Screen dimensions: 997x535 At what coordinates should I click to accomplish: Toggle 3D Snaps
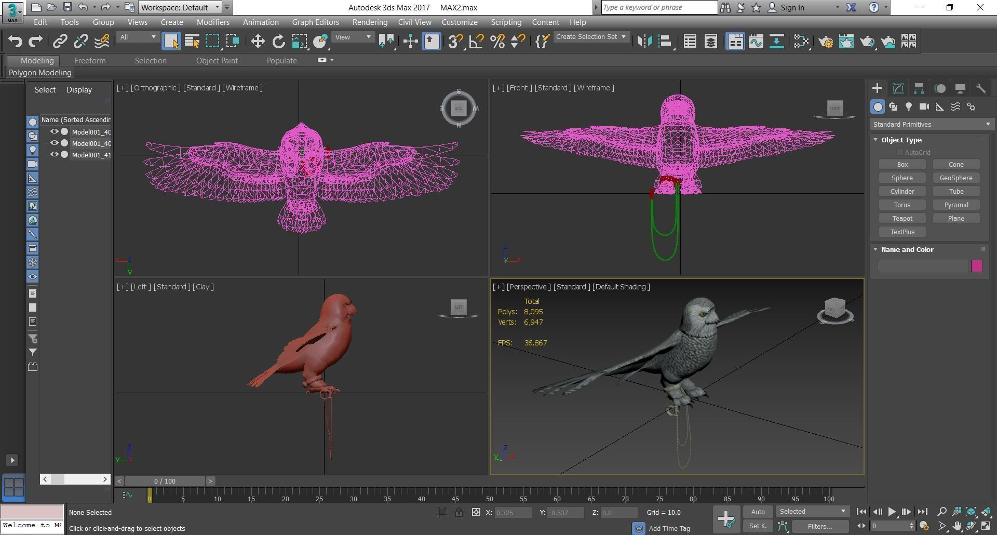(x=455, y=41)
